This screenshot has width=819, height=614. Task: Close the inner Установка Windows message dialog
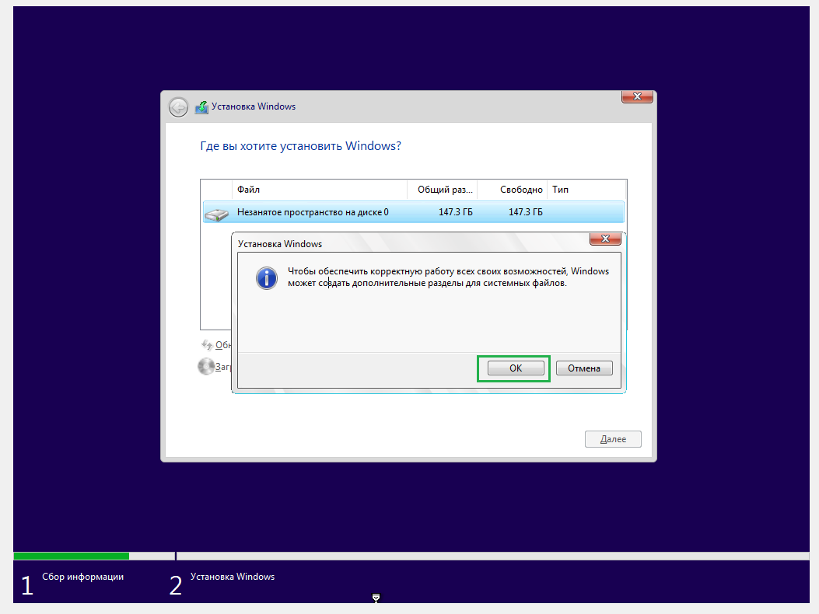pos(605,239)
